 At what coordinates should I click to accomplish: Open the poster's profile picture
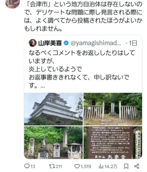coord(12,3)
